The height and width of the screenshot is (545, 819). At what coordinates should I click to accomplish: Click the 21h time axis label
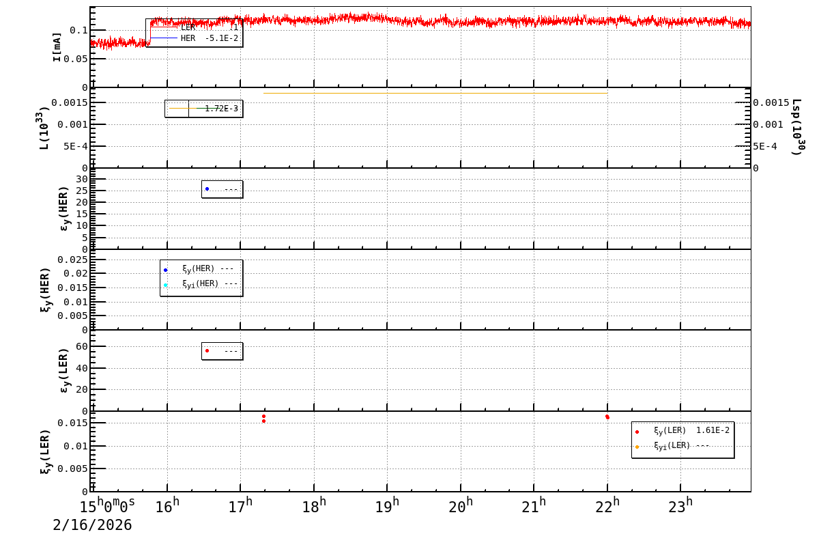[x=534, y=505]
